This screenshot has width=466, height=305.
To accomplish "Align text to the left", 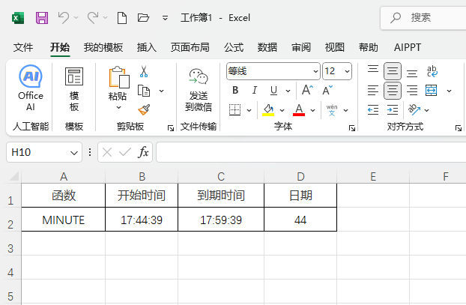I will [373, 91].
